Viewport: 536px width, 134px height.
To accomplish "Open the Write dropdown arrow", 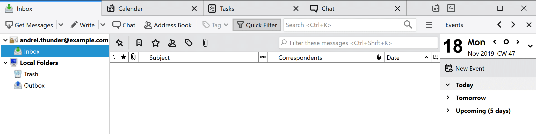I will click(x=103, y=25).
